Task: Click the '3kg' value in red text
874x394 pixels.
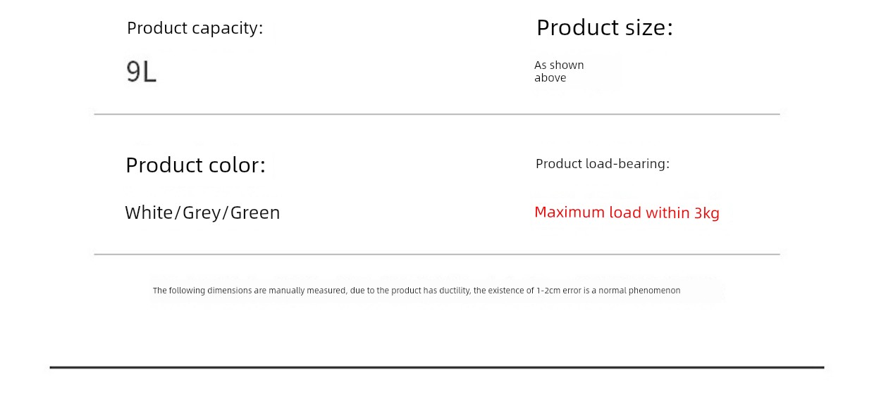Action: tap(707, 212)
